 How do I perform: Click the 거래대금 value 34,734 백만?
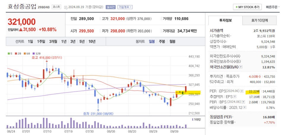pos(187,31)
